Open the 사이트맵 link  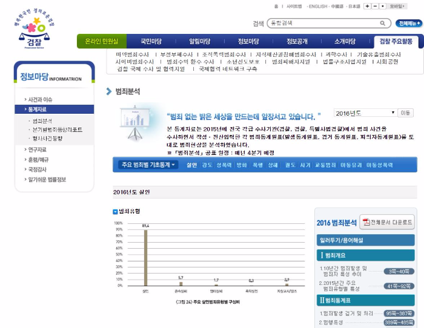[x=294, y=6]
